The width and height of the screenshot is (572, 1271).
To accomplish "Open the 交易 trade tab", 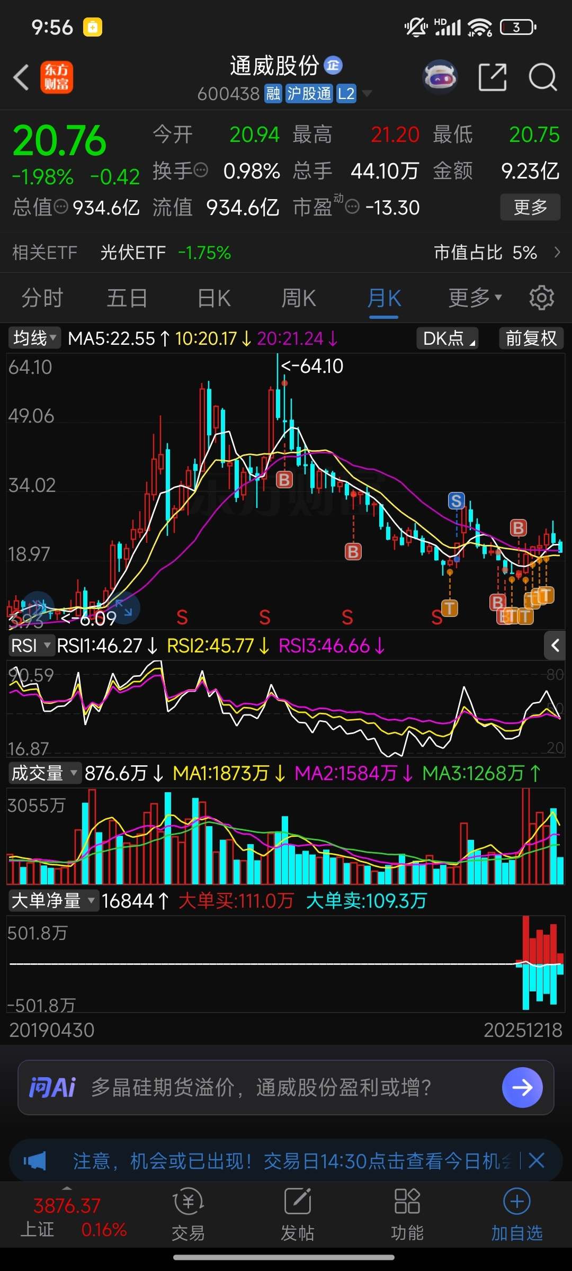I will pyautogui.click(x=188, y=1215).
